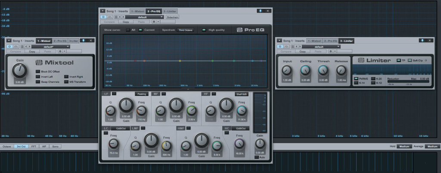
Task: Click next preset arrow in Pro EQ window
Action: pos(123,17)
